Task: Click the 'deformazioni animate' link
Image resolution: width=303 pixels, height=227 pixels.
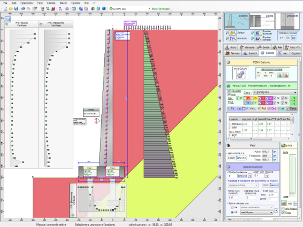Action: [x=271, y=70]
